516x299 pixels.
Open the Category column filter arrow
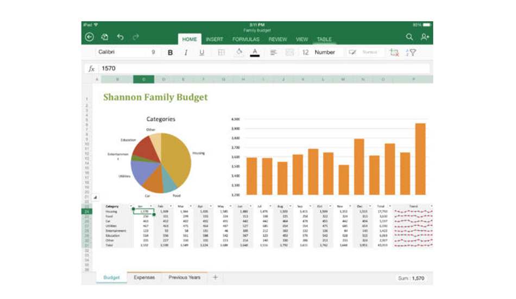(x=131, y=206)
